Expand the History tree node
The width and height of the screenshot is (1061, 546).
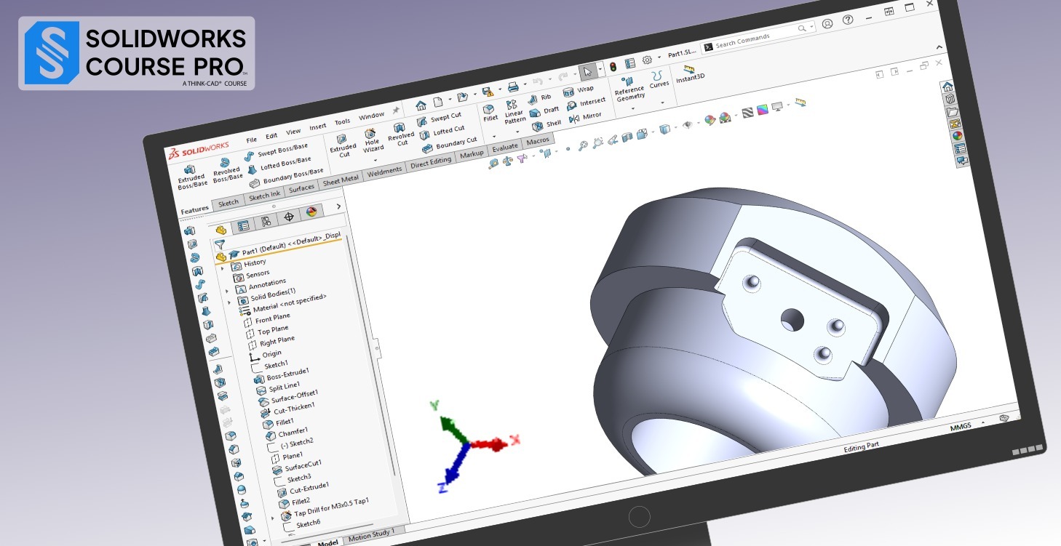click(x=222, y=268)
